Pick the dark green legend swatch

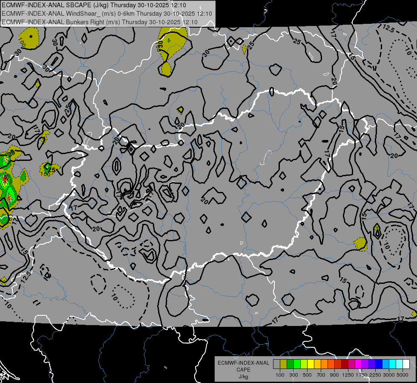[290, 364]
